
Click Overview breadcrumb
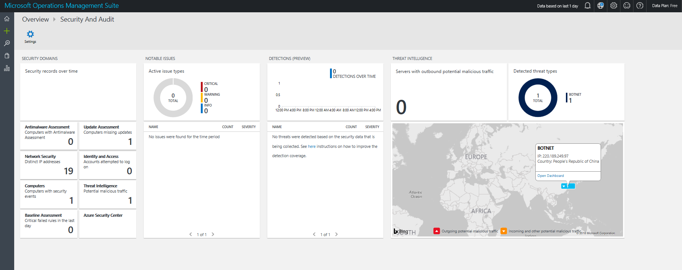click(35, 19)
